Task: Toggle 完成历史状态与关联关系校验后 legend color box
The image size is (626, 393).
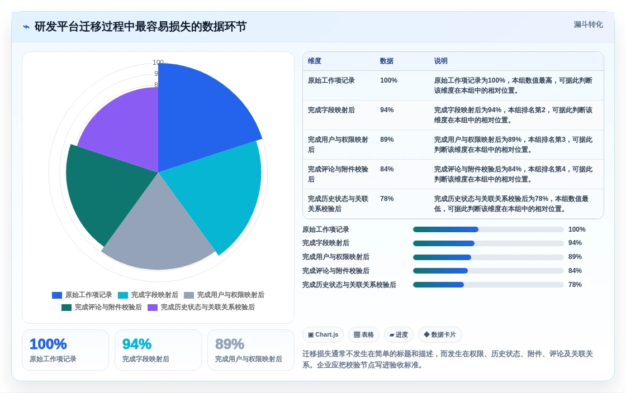Action: click(x=153, y=307)
